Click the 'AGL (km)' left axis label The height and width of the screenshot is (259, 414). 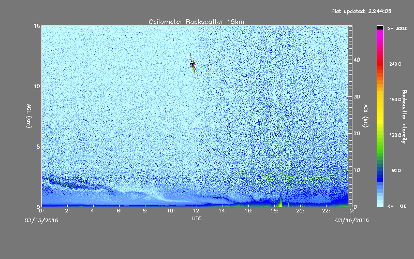click(x=29, y=116)
